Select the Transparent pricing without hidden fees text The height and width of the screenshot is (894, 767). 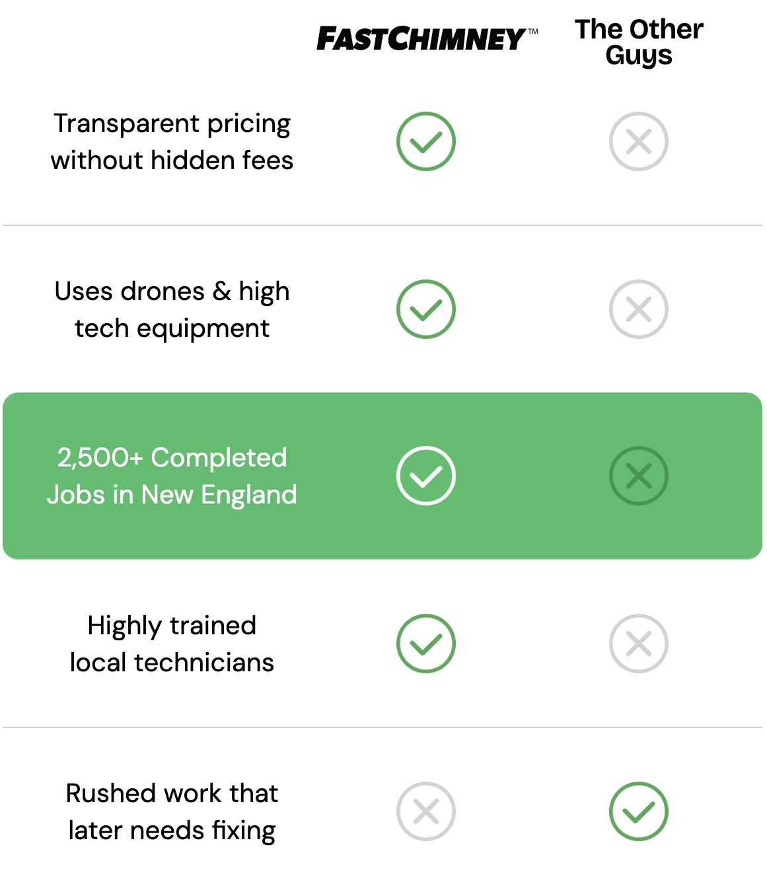tap(172, 142)
